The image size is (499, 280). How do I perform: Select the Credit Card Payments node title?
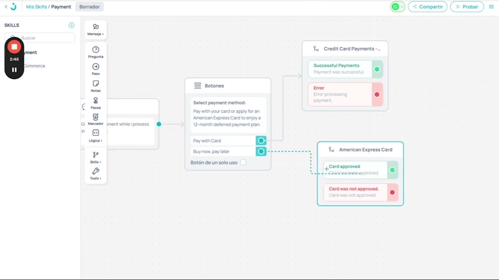click(352, 49)
